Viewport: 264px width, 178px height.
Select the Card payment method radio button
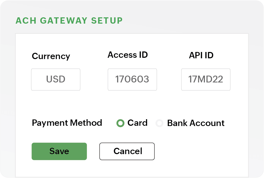[120, 123]
